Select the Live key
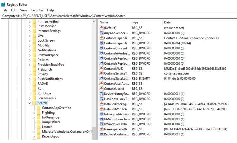 (x=40, y=36)
